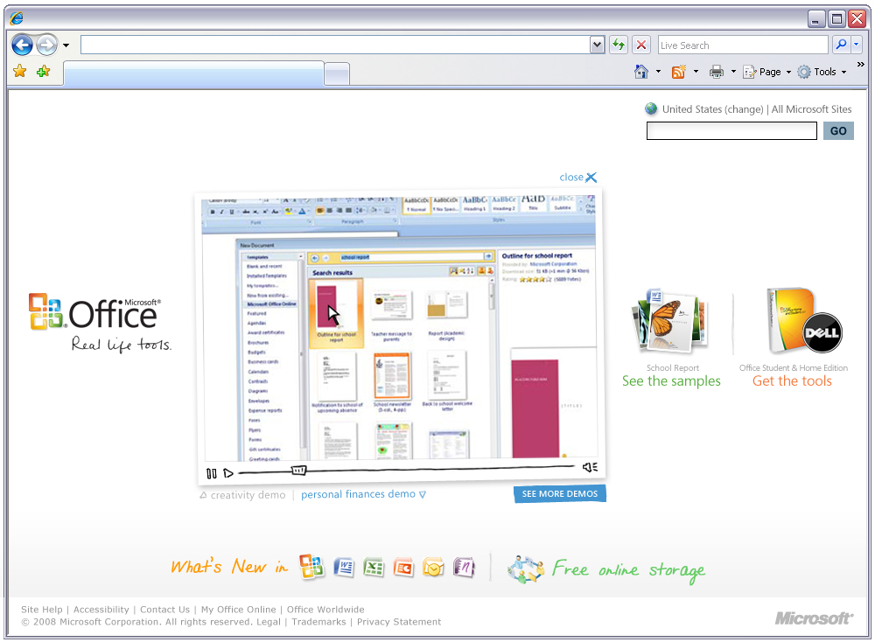875x642 pixels.
Task: Click the OneNote icon in What's New
Action: [x=464, y=568]
